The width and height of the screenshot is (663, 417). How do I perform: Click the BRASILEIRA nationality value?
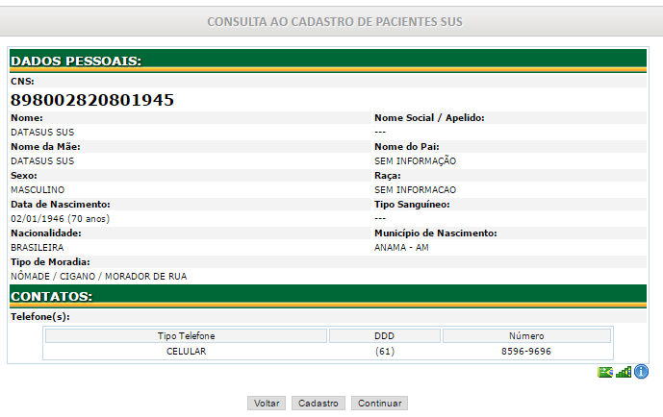(38, 247)
